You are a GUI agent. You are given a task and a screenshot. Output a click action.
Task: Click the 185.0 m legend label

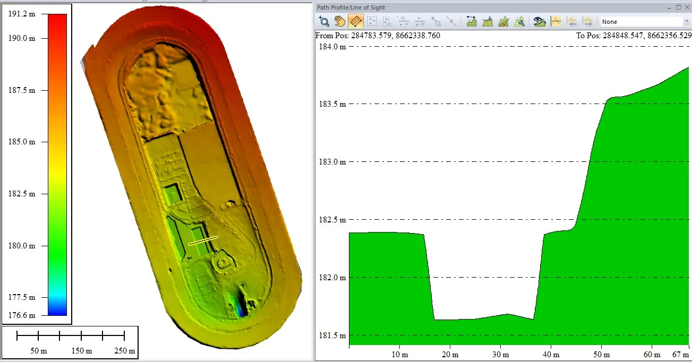point(22,142)
